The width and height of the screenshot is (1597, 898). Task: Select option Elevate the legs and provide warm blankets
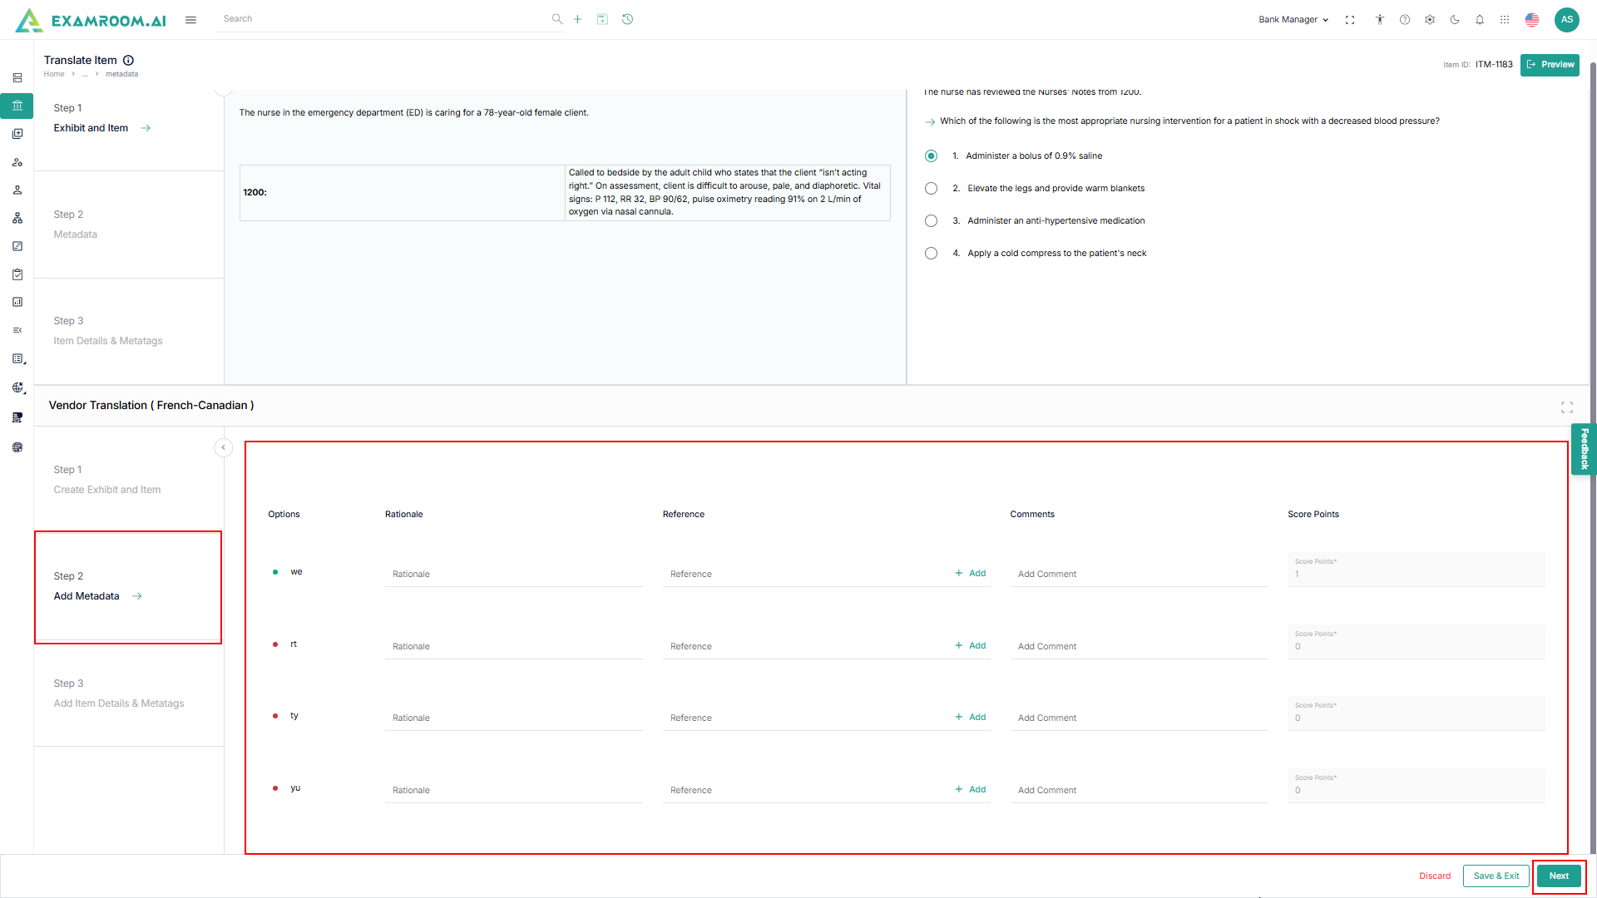(x=931, y=189)
